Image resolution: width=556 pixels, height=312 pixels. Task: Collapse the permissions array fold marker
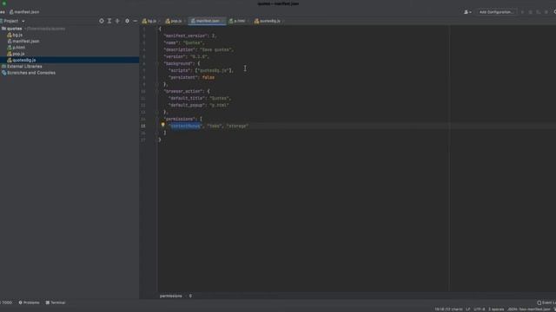point(156,120)
